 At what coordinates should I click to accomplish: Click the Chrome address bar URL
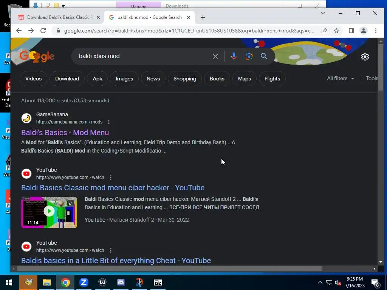pos(189,31)
